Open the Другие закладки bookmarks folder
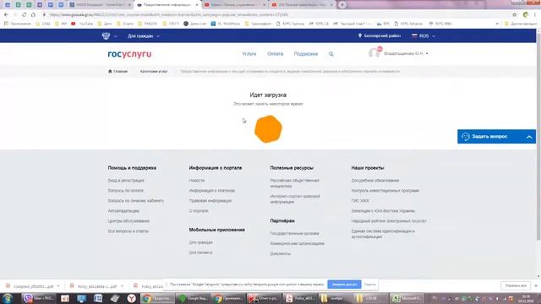 [521, 24]
